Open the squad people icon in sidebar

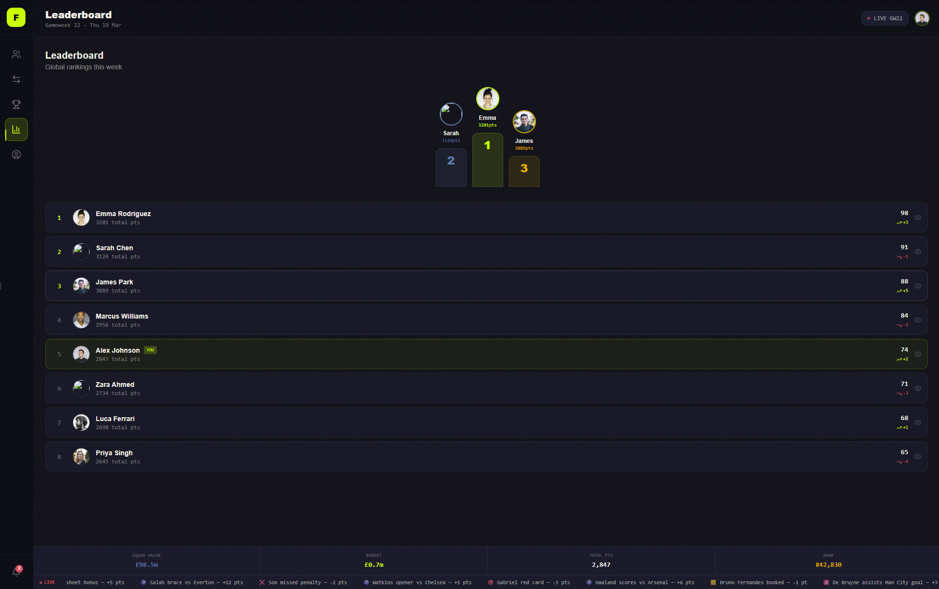tap(16, 54)
